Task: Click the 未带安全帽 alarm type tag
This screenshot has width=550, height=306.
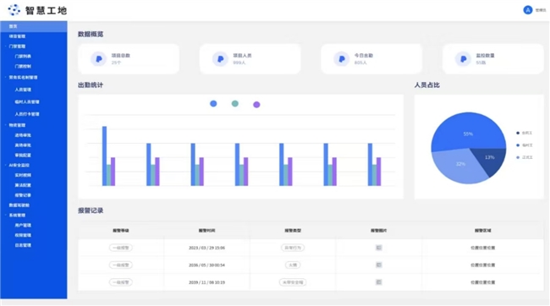Action: pyautogui.click(x=293, y=282)
